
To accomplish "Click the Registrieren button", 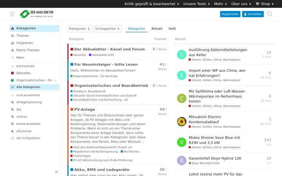I will [x=230, y=14].
